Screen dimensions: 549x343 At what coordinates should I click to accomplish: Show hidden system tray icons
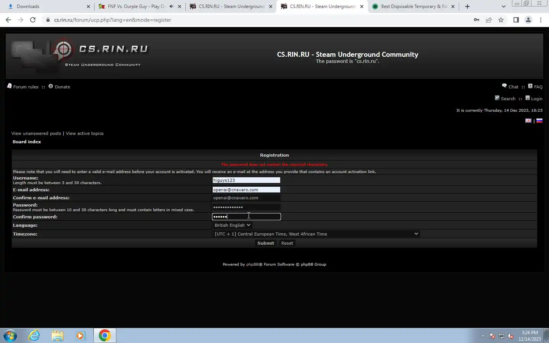point(483,336)
